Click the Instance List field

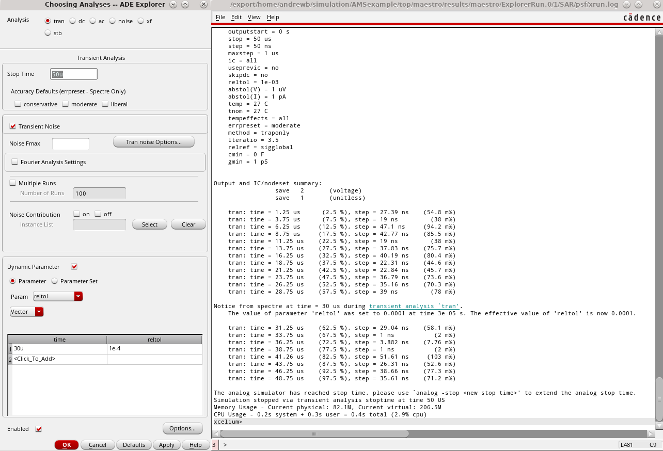pyautogui.click(x=100, y=224)
